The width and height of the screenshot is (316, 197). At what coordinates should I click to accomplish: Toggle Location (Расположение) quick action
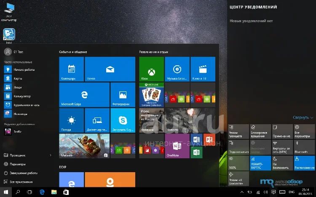pos(304,163)
